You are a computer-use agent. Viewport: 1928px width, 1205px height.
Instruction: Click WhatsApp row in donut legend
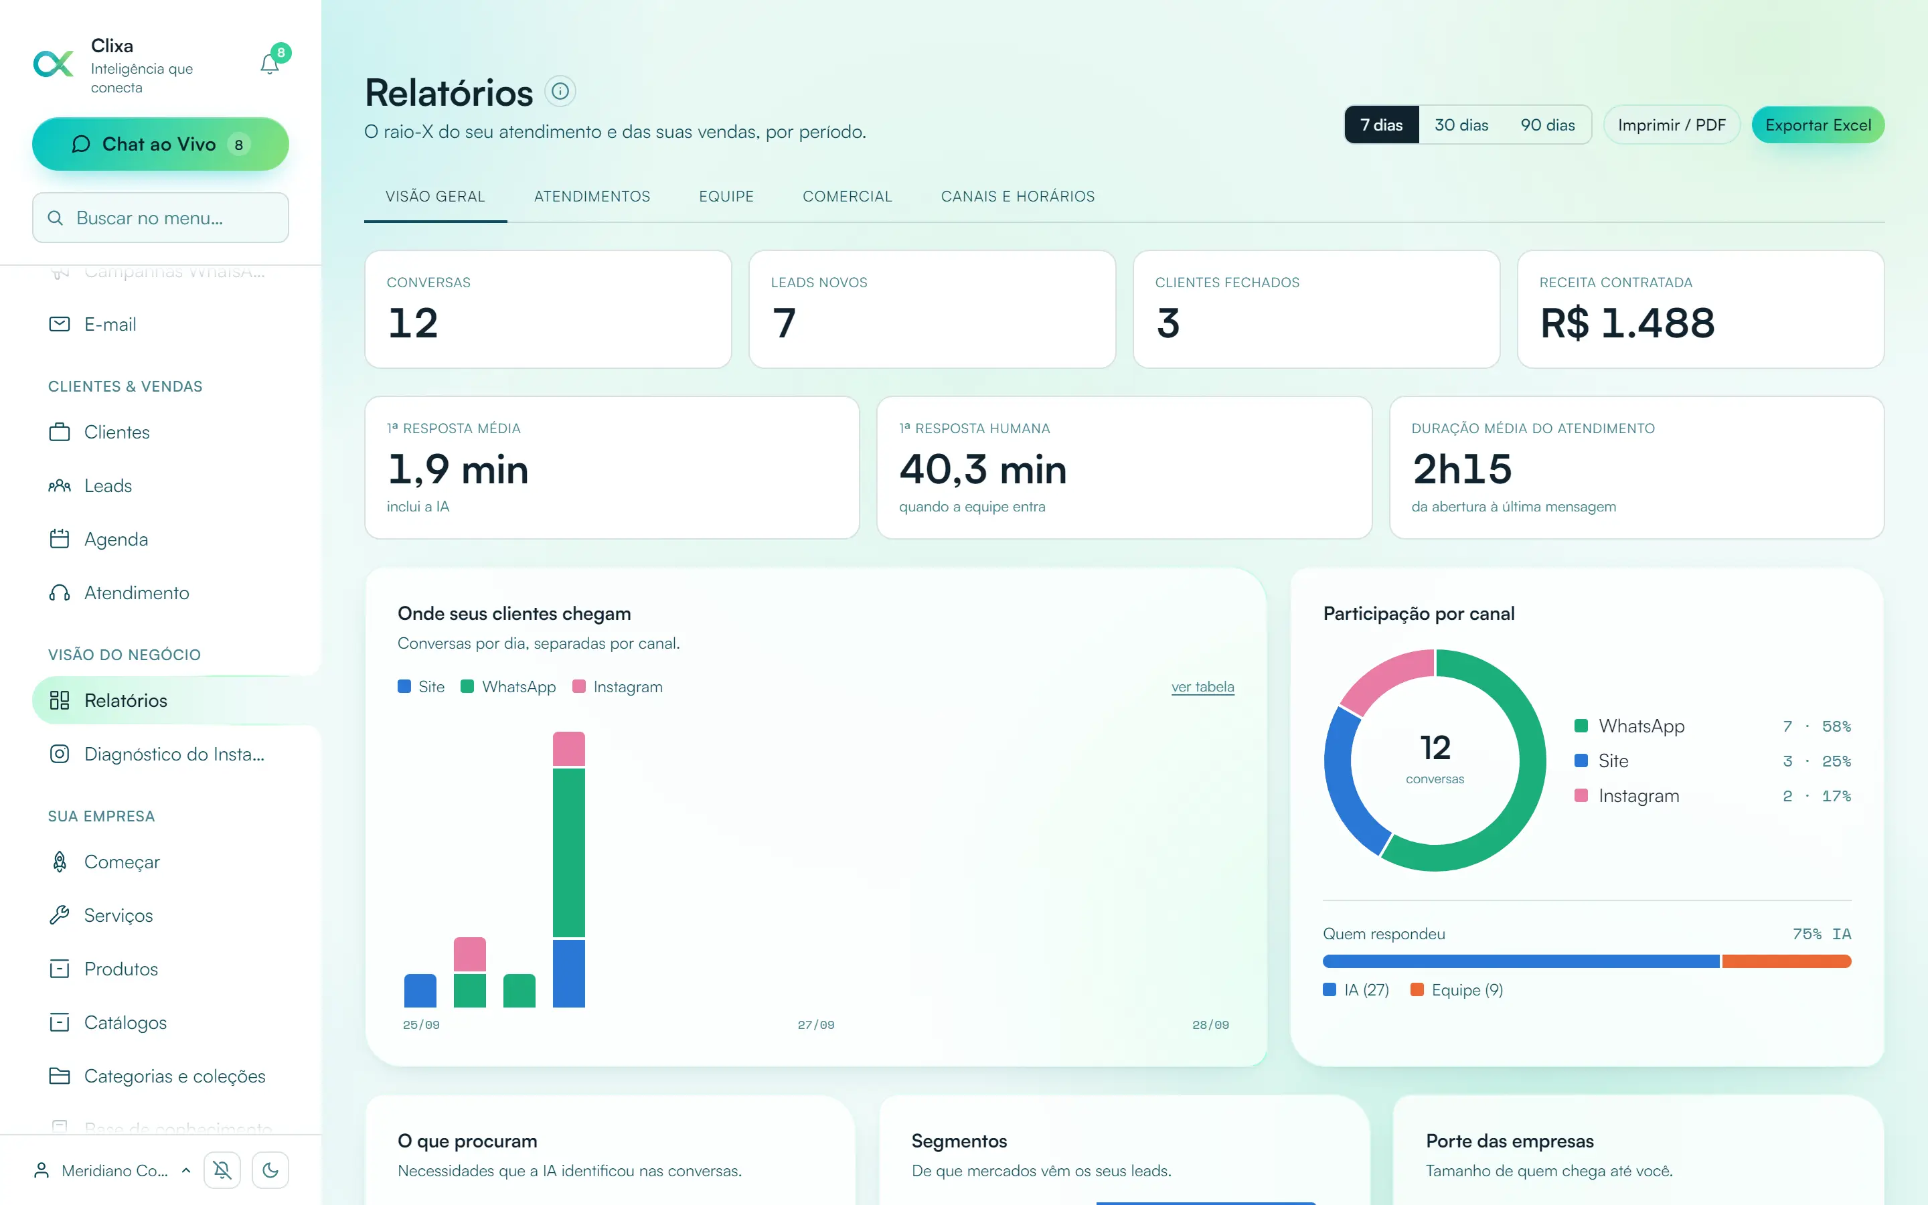[1712, 726]
